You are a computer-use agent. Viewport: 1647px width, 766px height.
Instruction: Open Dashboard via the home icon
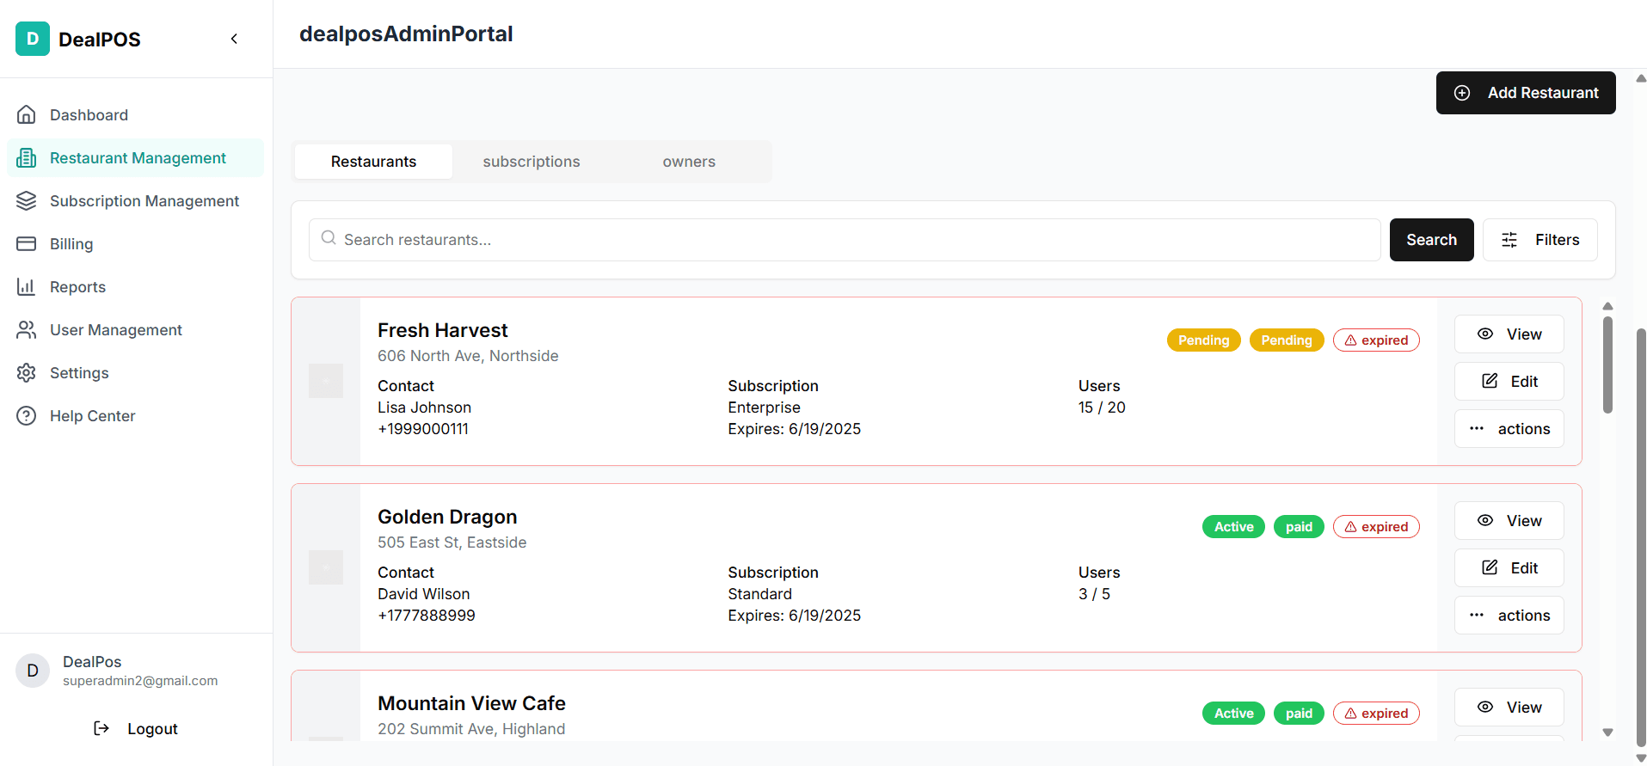click(27, 114)
